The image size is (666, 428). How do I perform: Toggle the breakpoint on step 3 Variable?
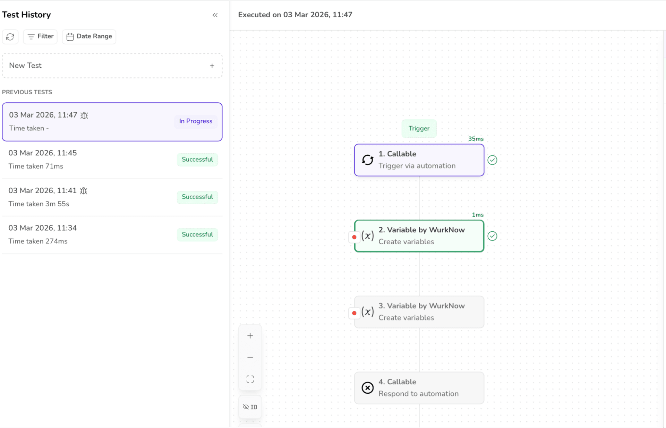click(x=354, y=313)
